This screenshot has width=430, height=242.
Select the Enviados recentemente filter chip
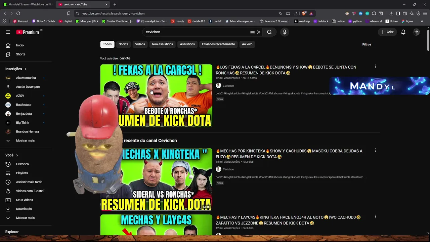click(x=218, y=44)
